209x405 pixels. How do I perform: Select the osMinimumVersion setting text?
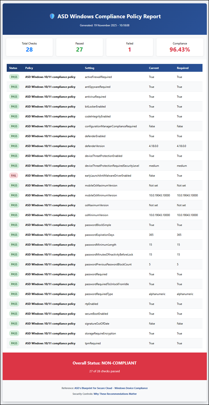tap(97, 215)
